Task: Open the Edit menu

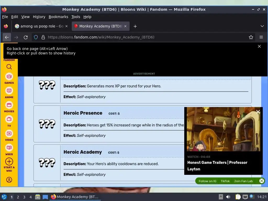Action: (15, 17)
